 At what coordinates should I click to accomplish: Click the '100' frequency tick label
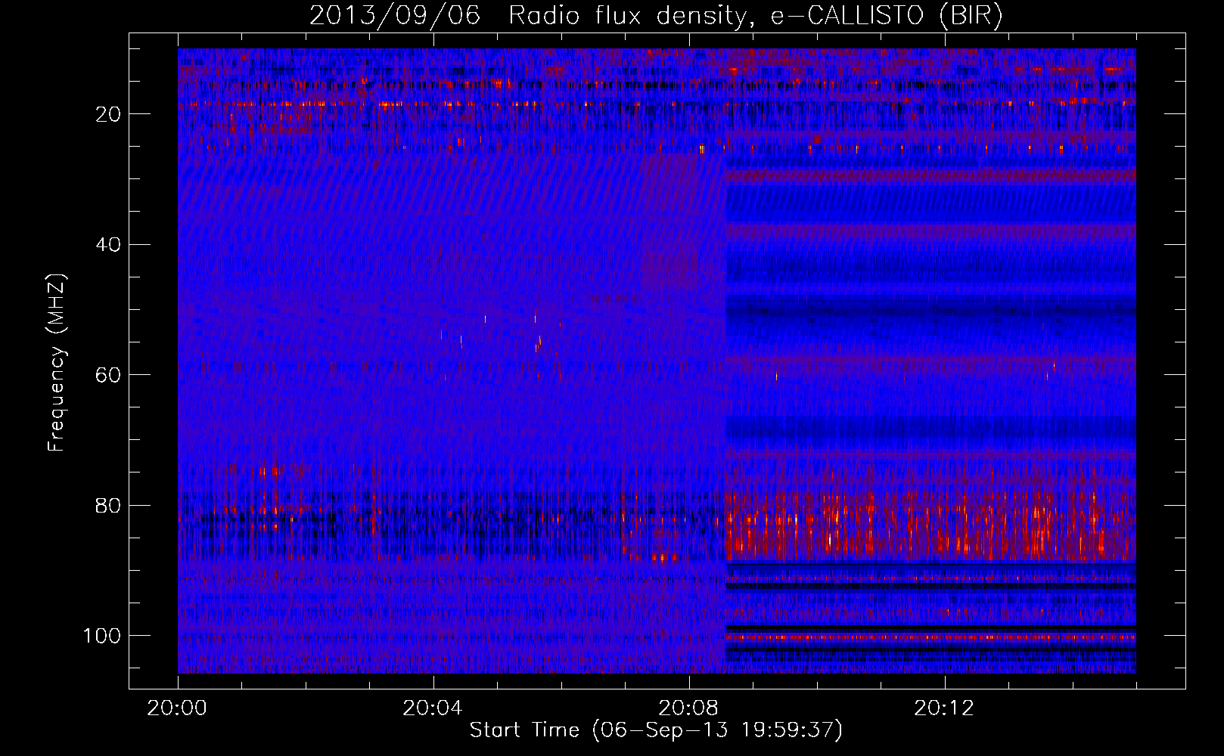102,636
